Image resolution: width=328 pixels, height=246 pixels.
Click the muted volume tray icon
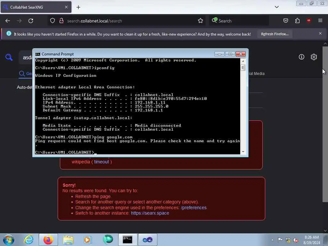[296, 240]
